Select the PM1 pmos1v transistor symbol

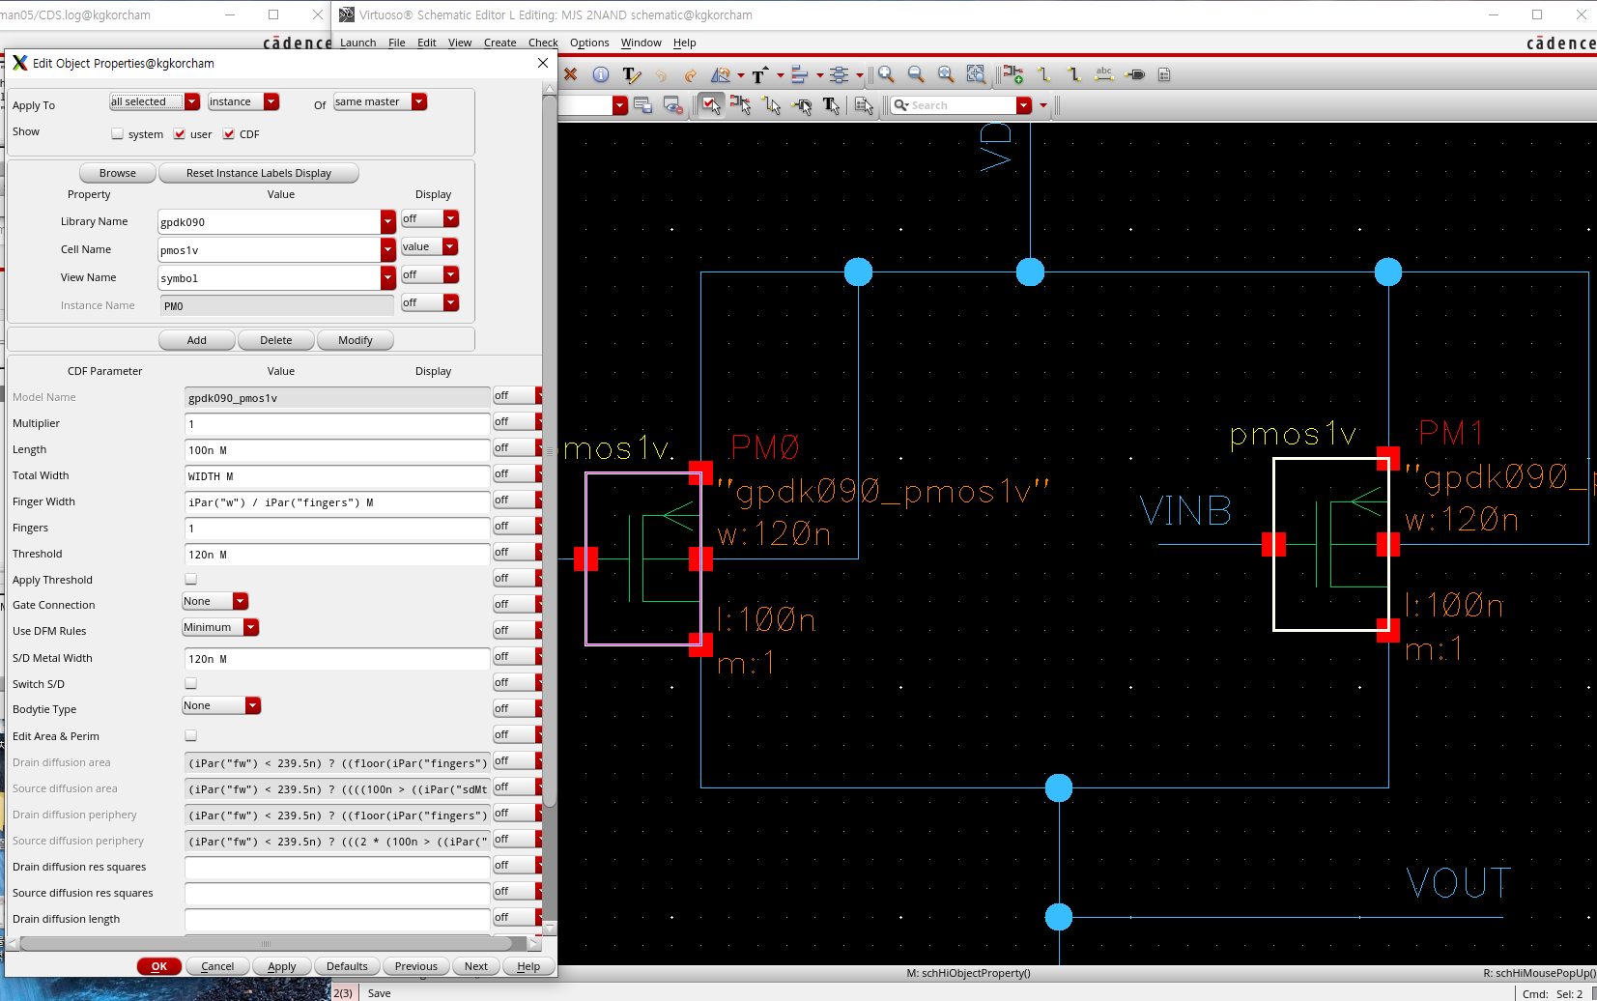1331,544
